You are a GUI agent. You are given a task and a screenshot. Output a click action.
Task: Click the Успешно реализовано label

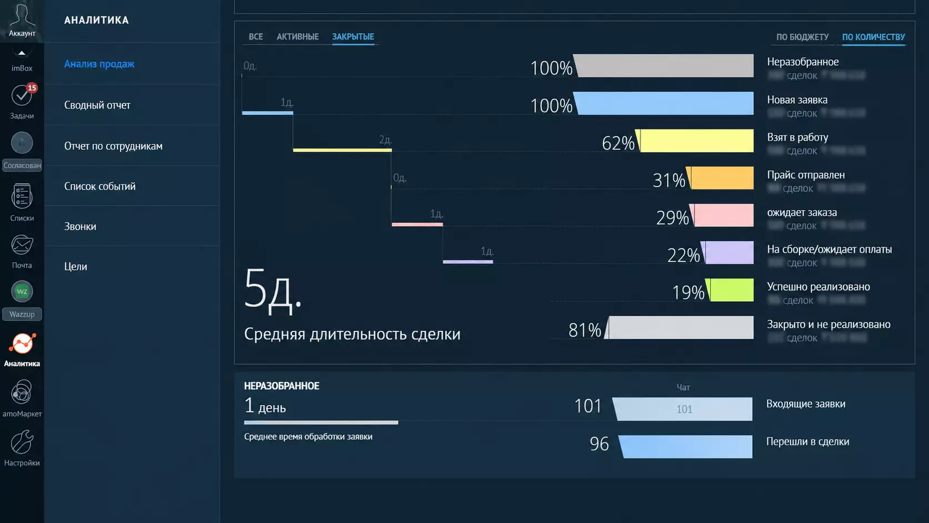[x=818, y=287]
